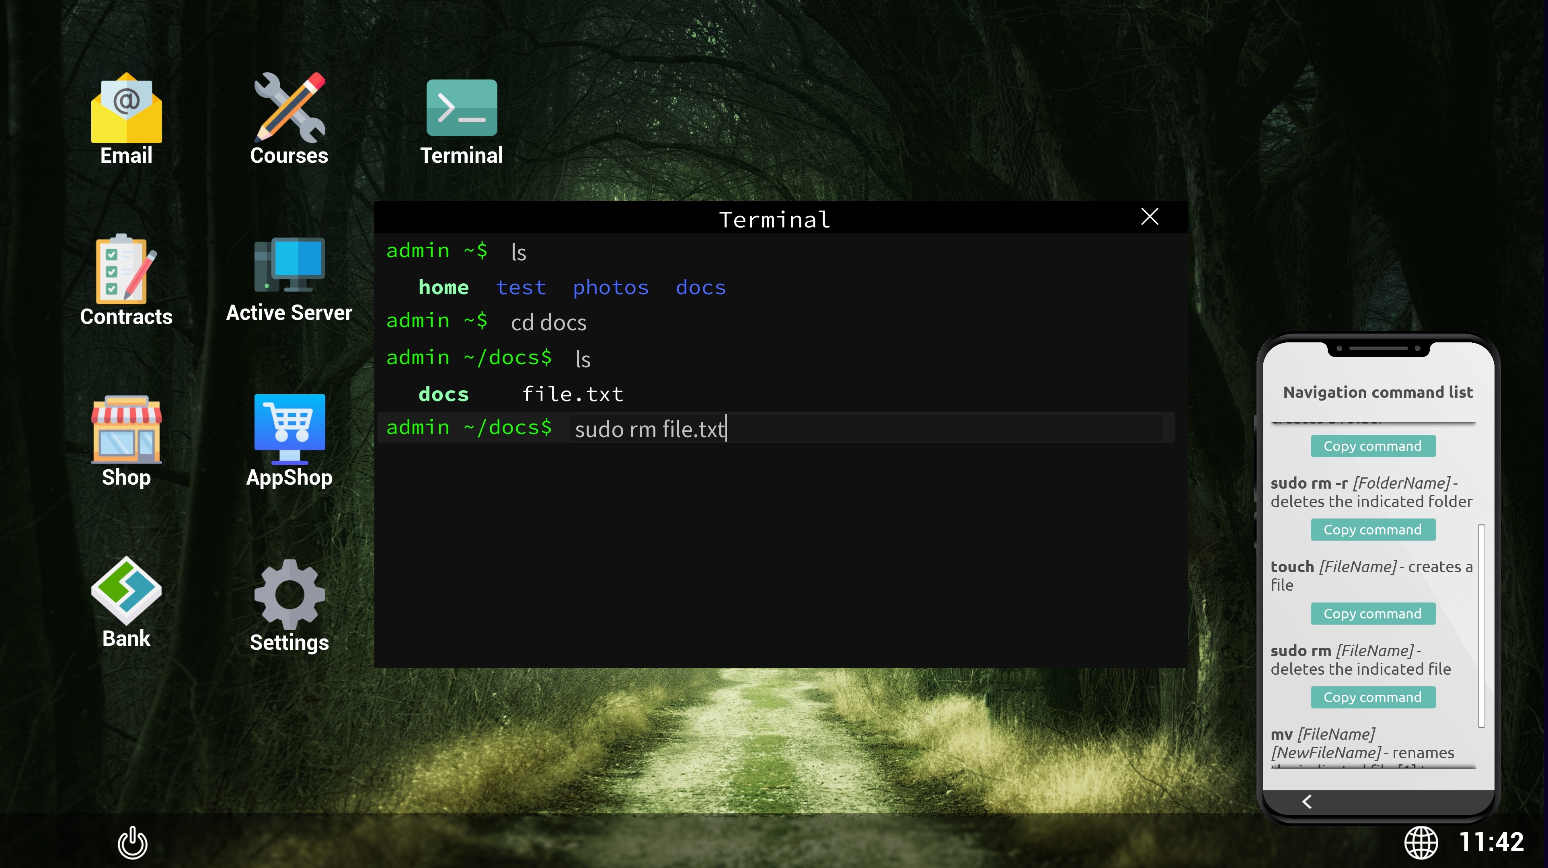Copy command for sudo rm -r folder
The height and width of the screenshot is (868, 1548).
point(1373,530)
